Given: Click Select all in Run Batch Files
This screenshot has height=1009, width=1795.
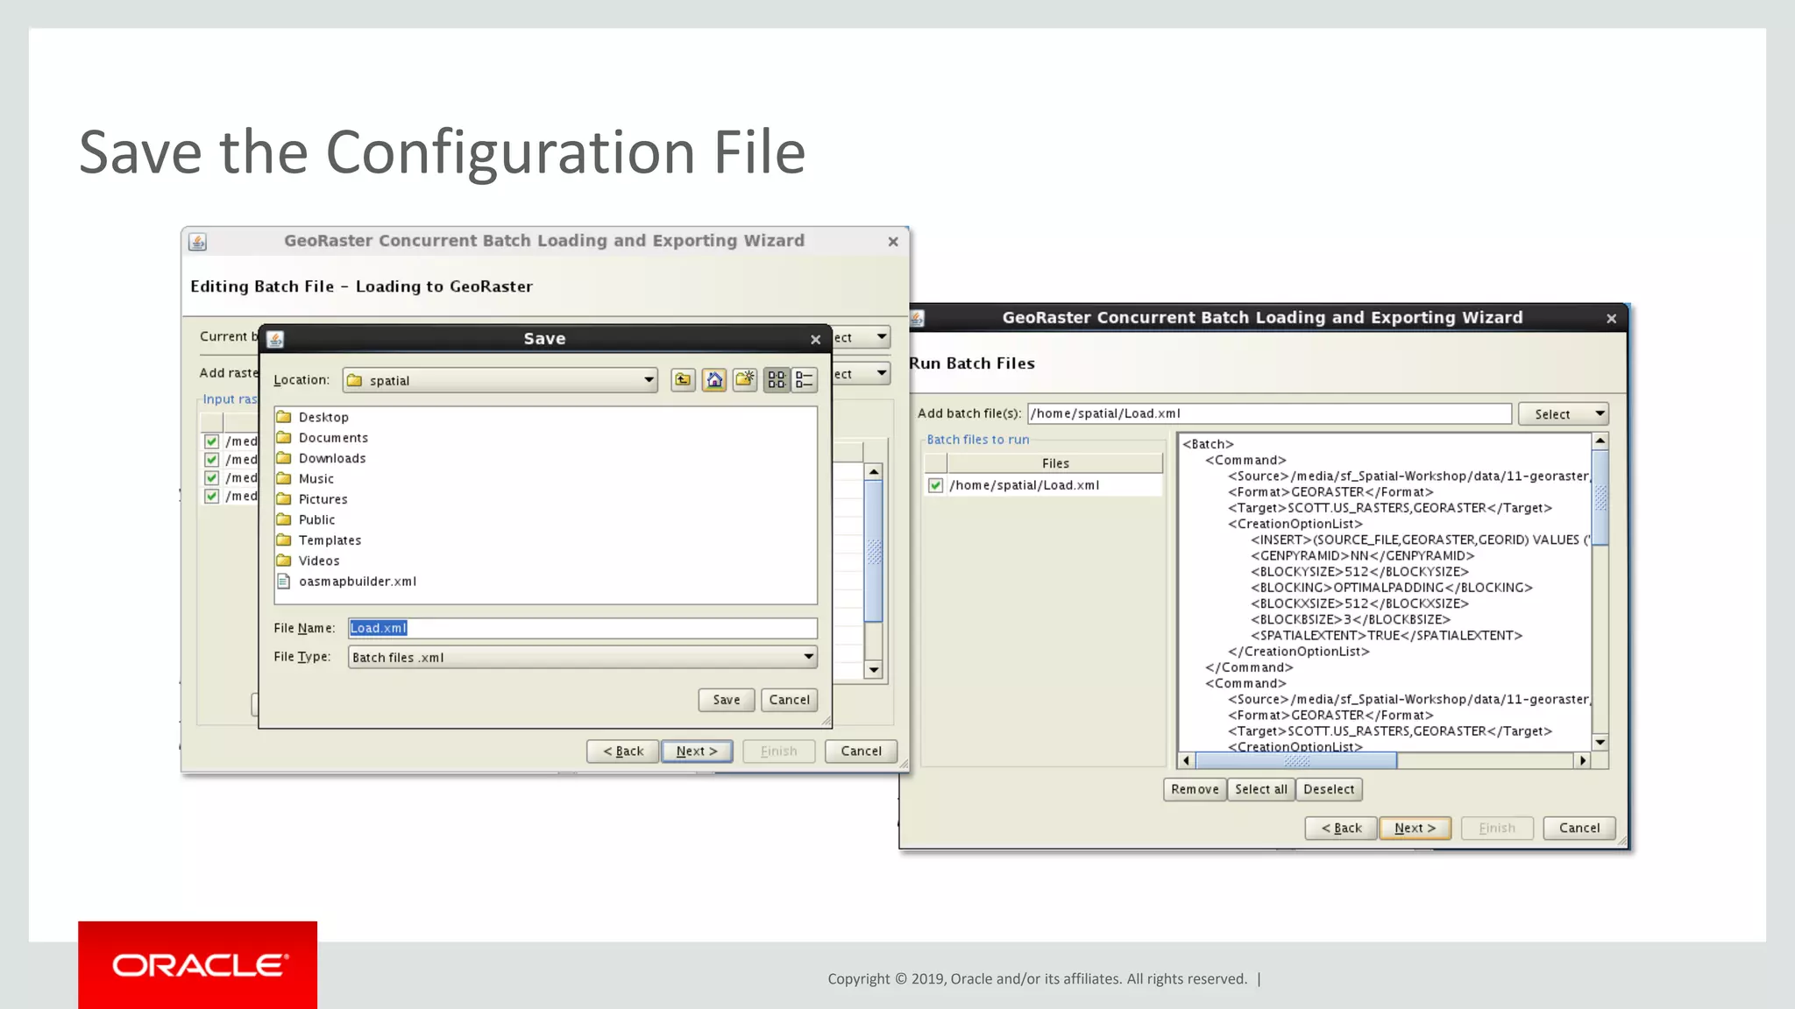Looking at the screenshot, I should click(x=1261, y=789).
